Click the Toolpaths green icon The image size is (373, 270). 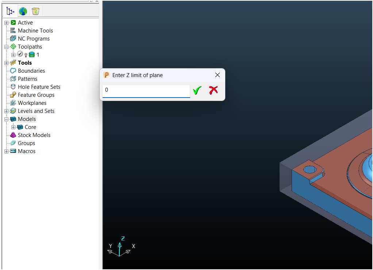click(x=13, y=46)
